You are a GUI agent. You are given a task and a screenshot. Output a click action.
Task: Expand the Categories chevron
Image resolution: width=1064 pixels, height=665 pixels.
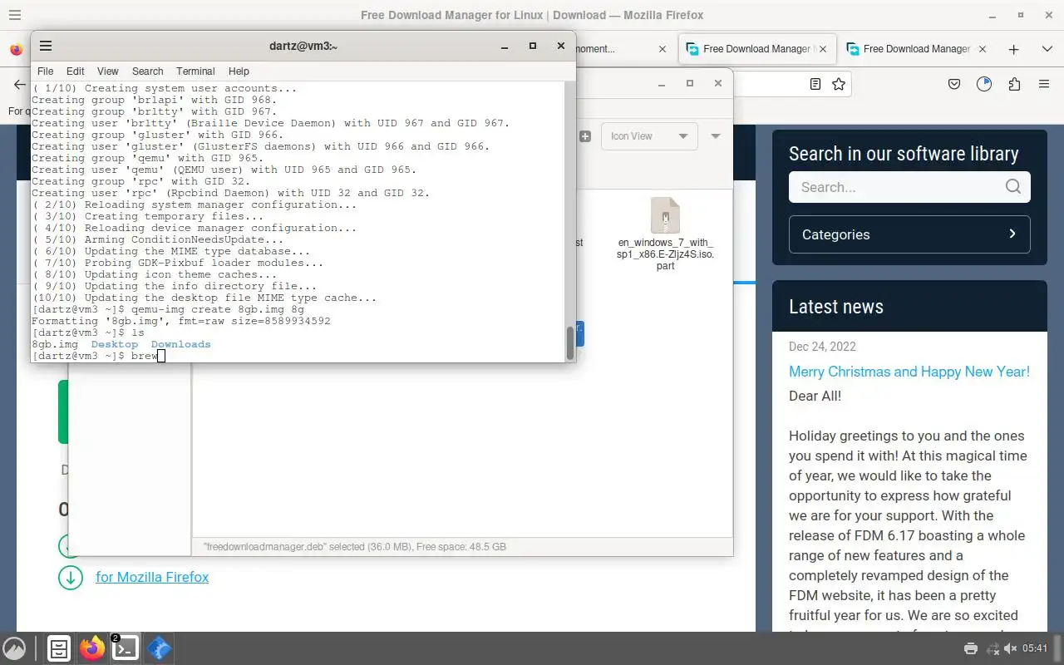coord(1012,234)
